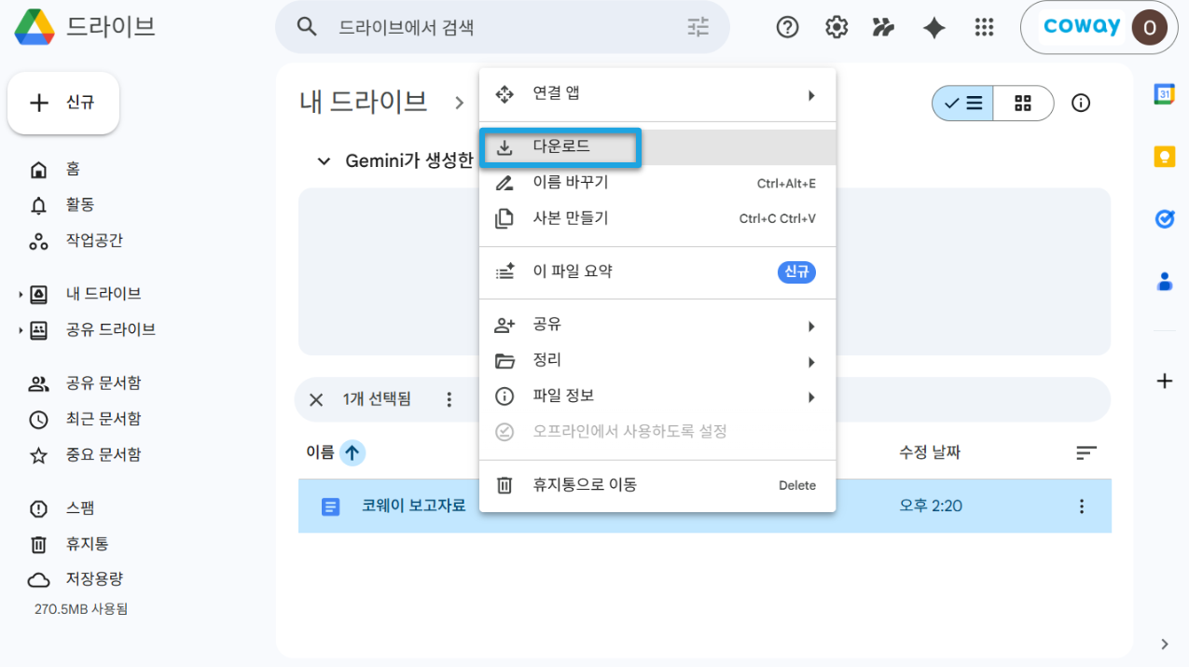Clear the 1개 선택됨 selection
Screen dimensions: 1189x667
316,399
